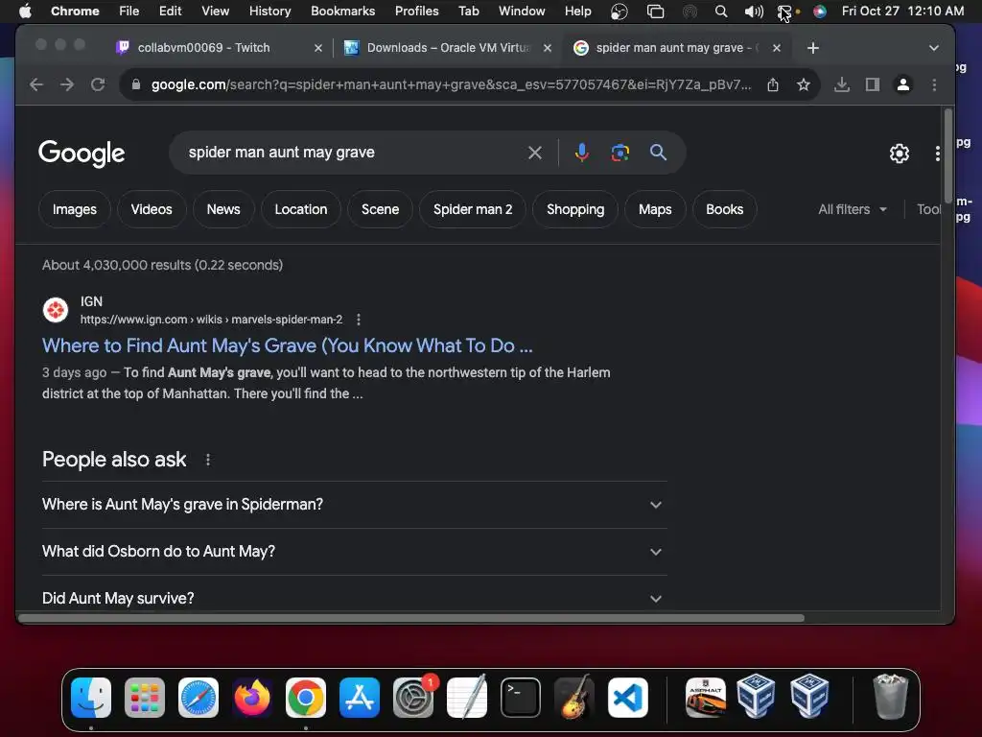Share this page from the address bar
Image resolution: width=982 pixels, height=737 pixels.
773,84
